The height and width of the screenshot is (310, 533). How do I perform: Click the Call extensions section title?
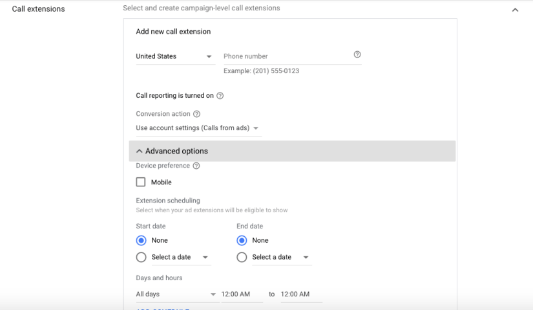tap(38, 9)
